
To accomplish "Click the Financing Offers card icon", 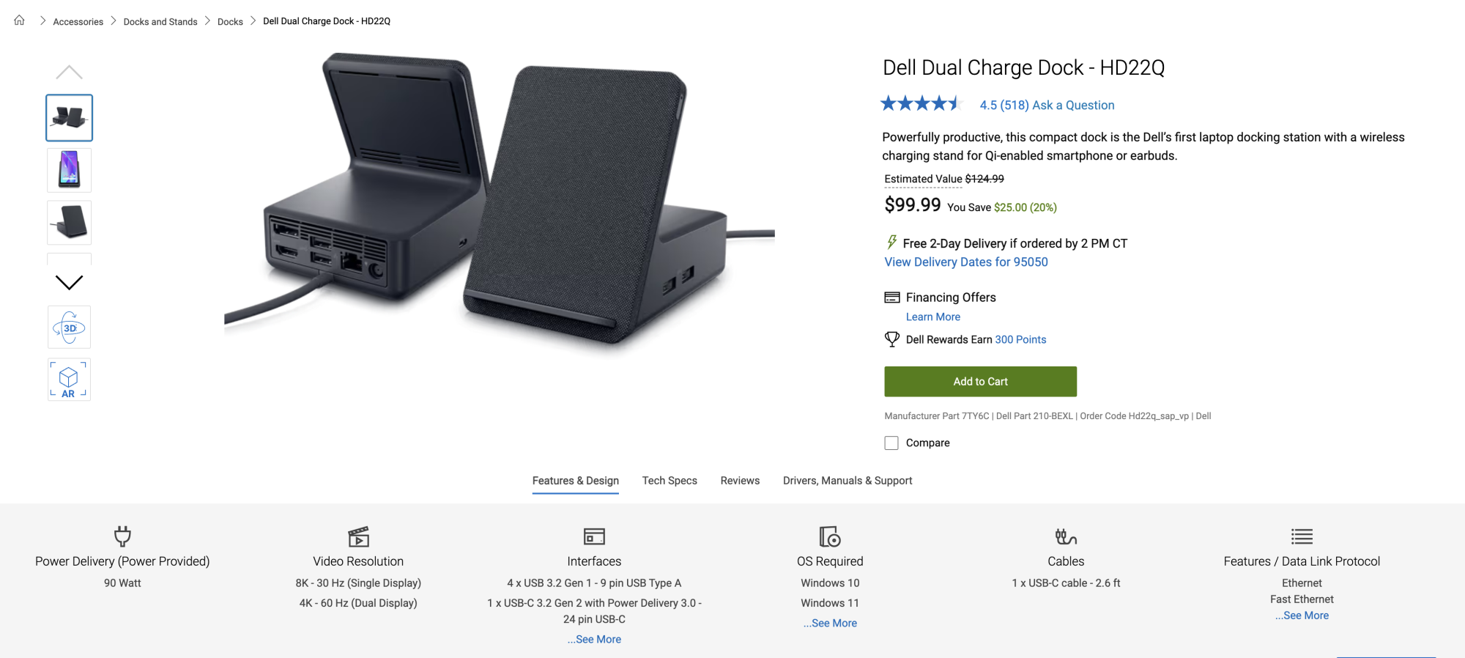I will [891, 297].
